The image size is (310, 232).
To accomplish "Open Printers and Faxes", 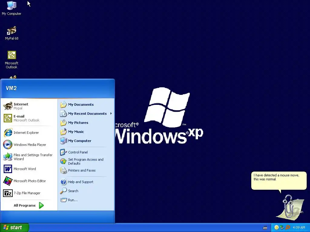I will tap(86, 170).
